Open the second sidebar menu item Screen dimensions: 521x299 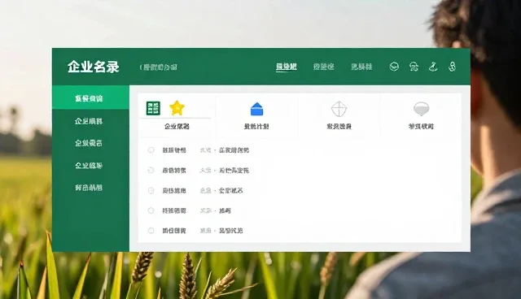point(89,121)
